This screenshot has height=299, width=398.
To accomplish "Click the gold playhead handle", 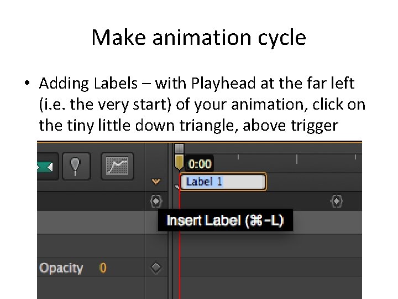I will 179,162.
